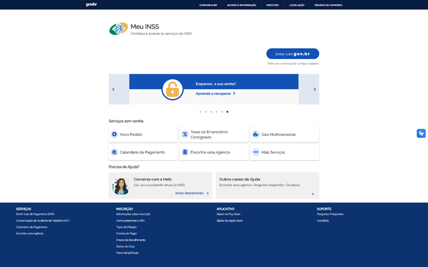Open ÓRGÃOS DO GOVERNO menu item
428x267 pixels.
[x=328, y=5]
